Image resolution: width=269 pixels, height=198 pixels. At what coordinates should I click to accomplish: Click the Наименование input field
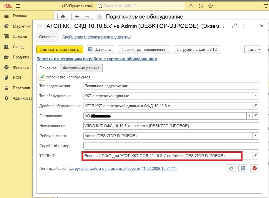[x=171, y=126]
